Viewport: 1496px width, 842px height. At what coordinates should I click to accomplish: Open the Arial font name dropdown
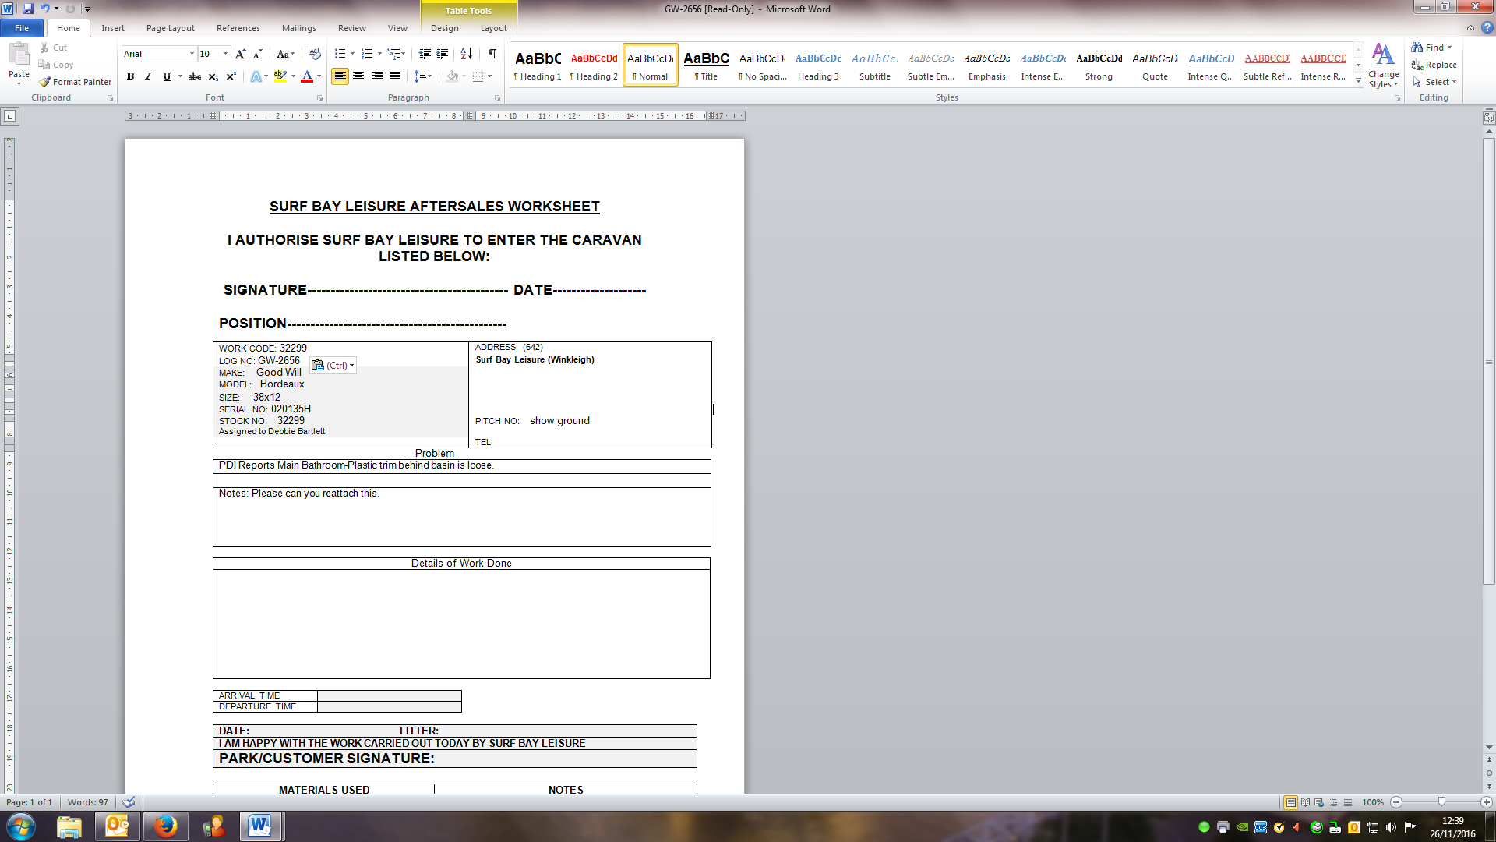point(192,54)
